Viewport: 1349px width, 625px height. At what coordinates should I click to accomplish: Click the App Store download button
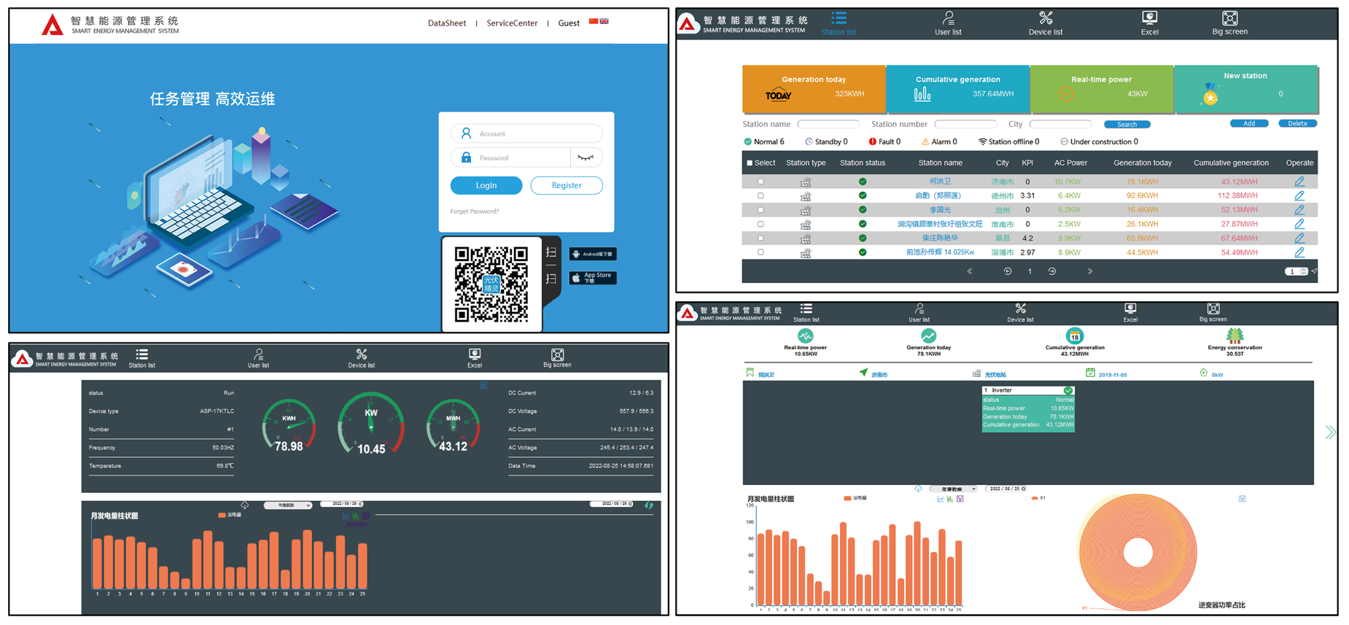593,278
